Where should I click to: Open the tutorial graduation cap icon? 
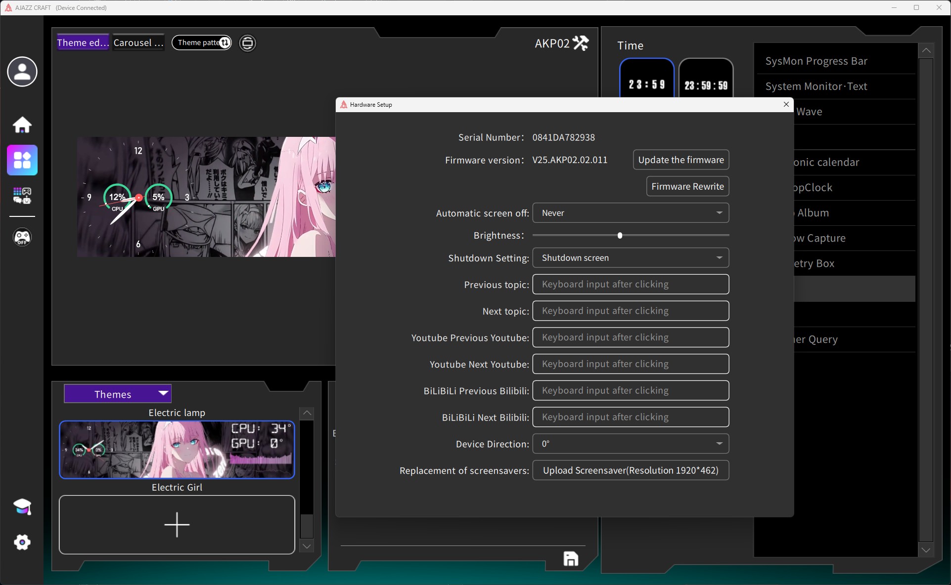[x=22, y=507]
